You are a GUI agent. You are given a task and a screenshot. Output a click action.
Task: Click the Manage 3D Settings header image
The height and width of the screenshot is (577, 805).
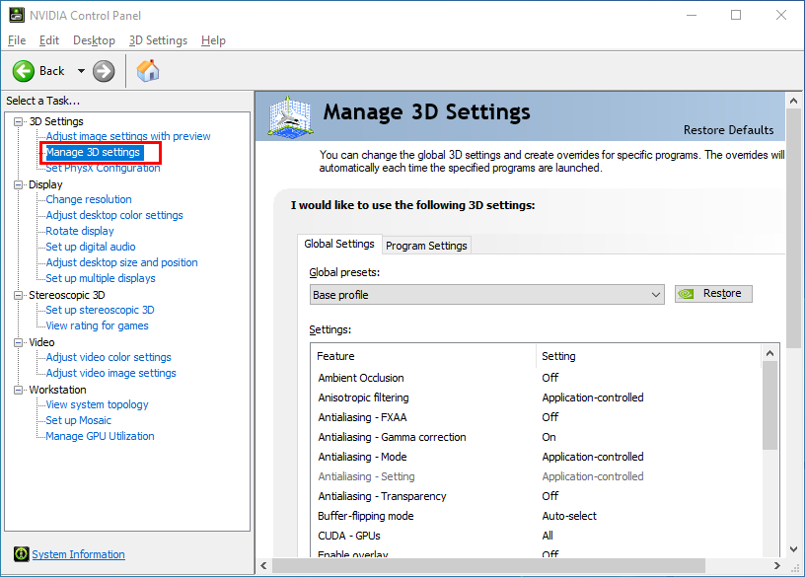pyautogui.click(x=291, y=117)
